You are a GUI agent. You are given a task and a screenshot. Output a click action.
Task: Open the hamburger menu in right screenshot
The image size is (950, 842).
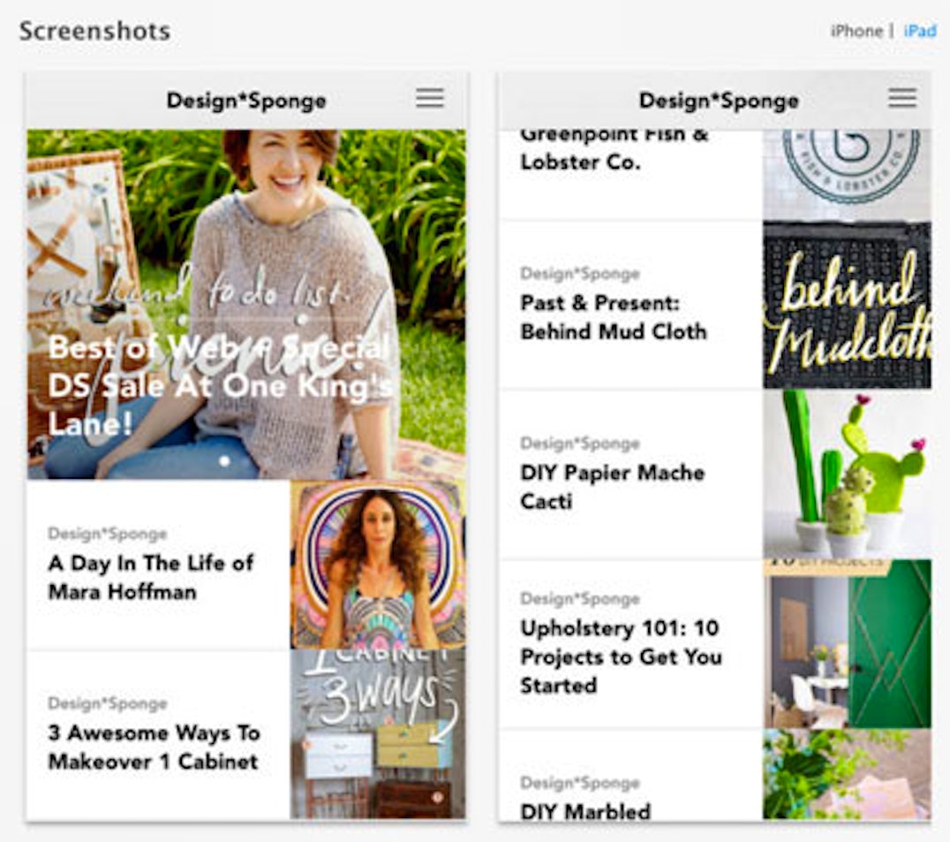[x=902, y=98]
